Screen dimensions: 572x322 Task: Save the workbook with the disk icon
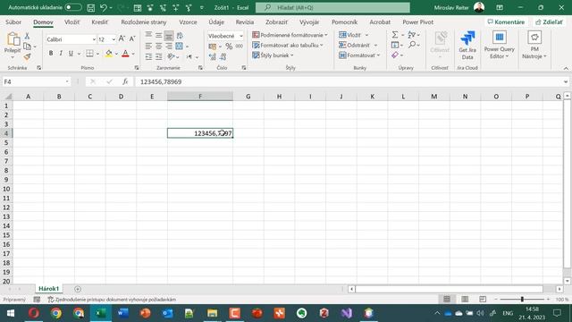tap(91, 8)
